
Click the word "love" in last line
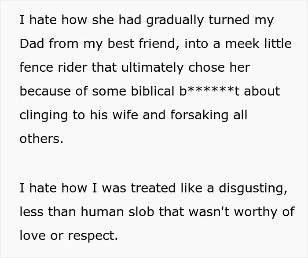[x=33, y=236]
